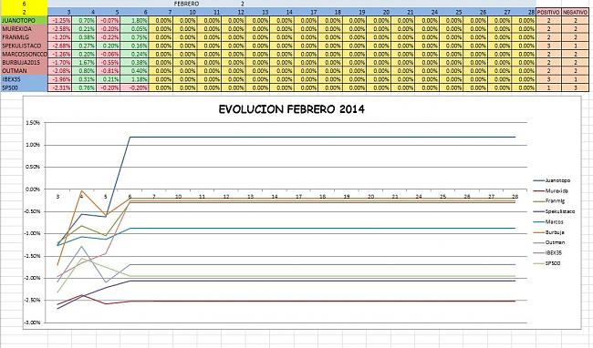Click the -2.68% cell in SPEKULISTACO row

pyautogui.click(x=59, y=46)
